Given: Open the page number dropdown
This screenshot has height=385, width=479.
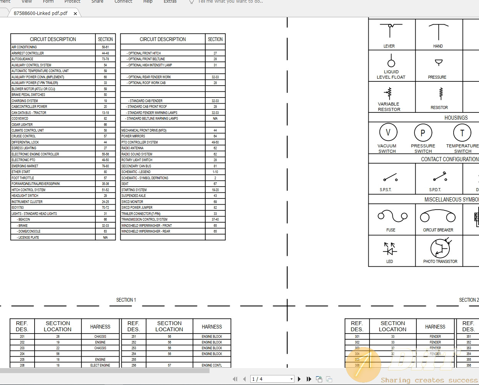Looking at the screenshot, I should pos(291,379).
